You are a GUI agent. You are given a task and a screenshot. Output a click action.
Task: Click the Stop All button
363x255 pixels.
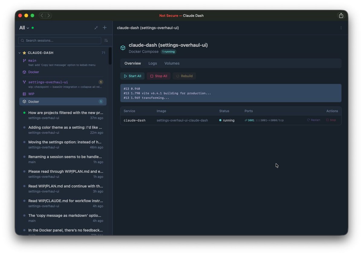[159, 76]
